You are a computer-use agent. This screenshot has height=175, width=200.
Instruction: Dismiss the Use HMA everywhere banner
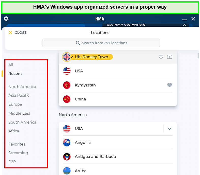coord(184,25)
